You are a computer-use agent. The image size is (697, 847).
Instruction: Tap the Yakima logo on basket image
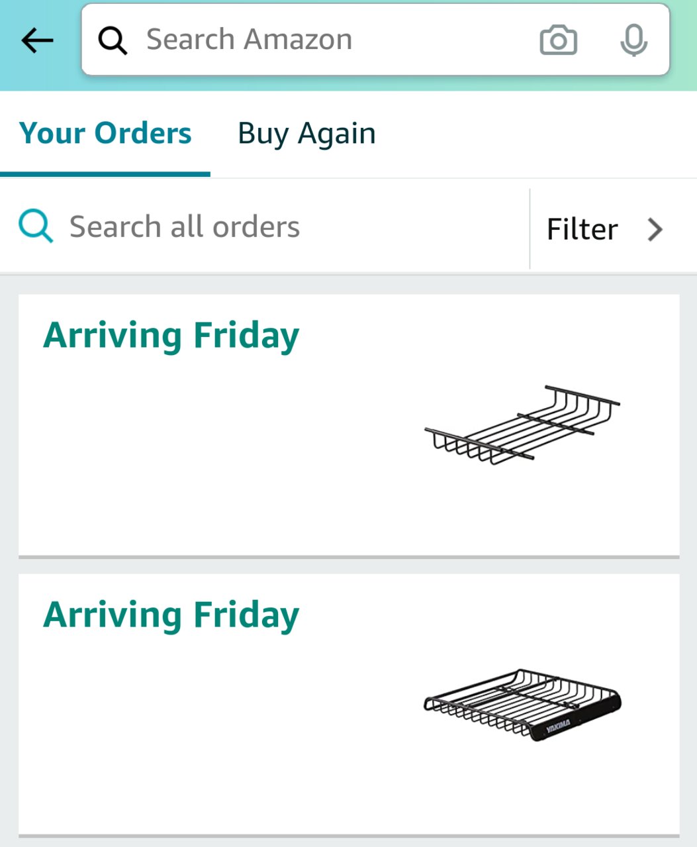tap(558, 726)
